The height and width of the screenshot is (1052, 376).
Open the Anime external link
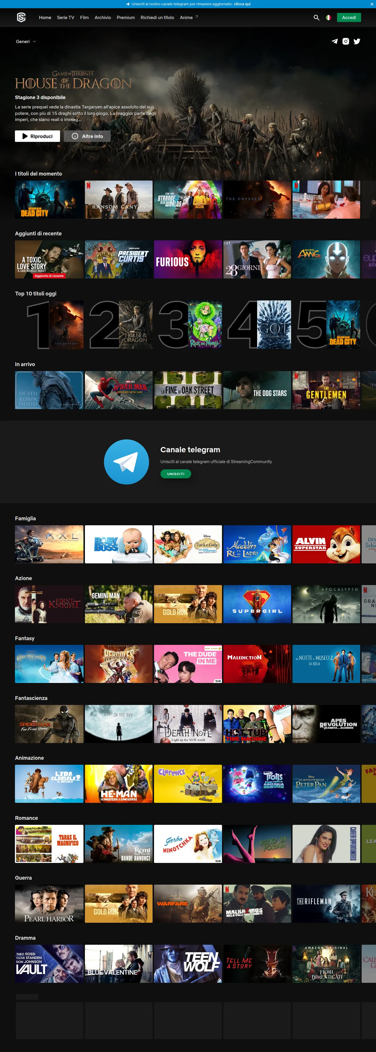coord(189,18)
